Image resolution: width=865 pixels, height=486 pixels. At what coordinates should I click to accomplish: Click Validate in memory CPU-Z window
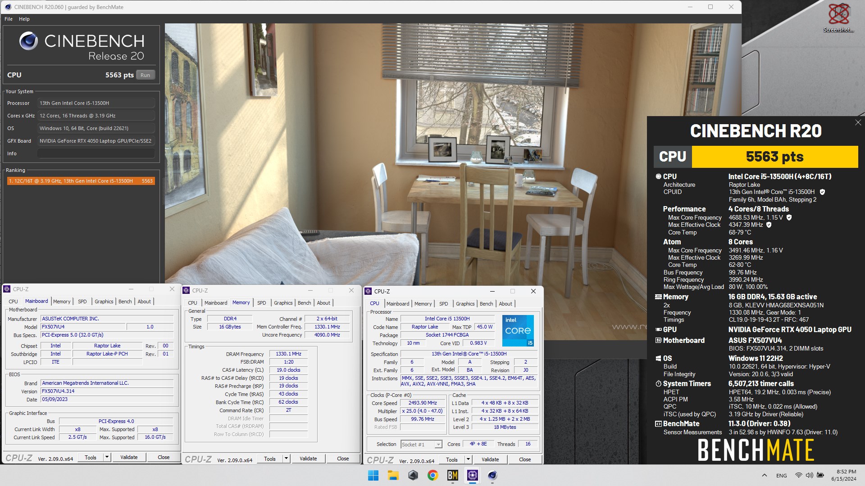point(308,459)
